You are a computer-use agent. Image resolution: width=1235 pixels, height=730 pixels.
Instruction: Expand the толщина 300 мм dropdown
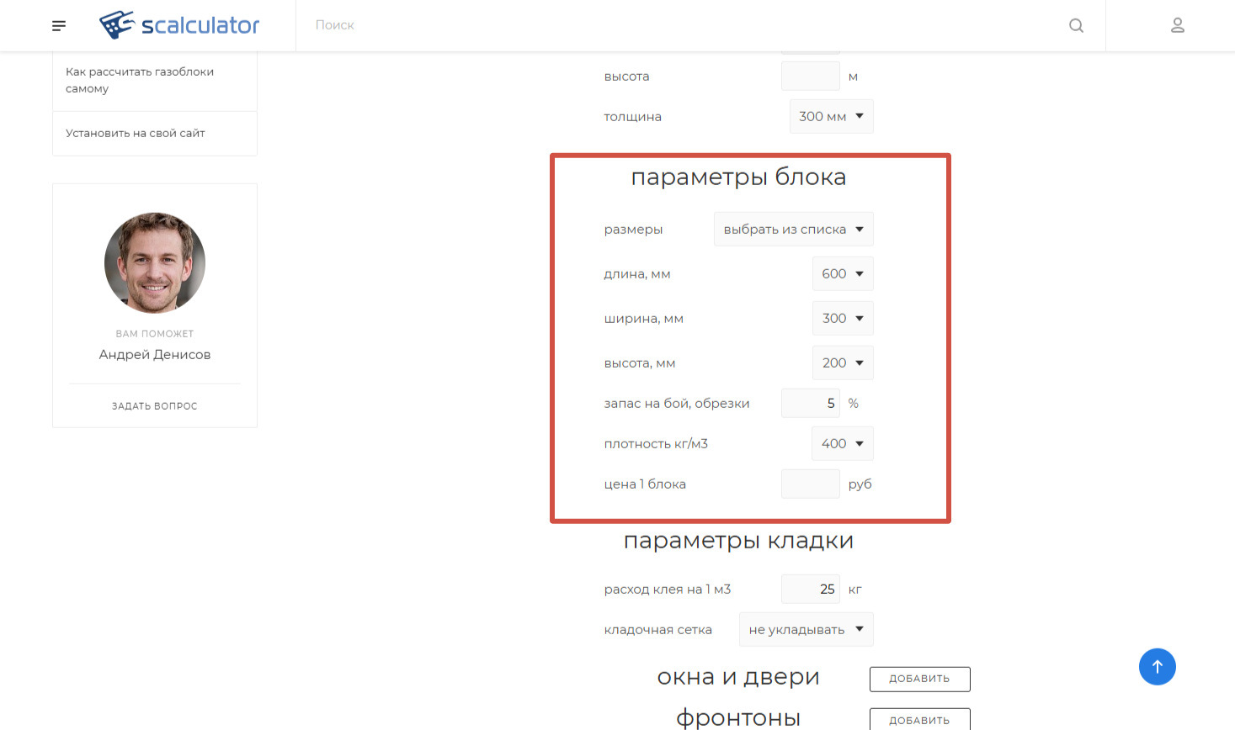point(831,116)
